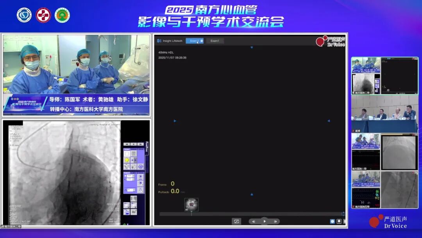Step back one frame in IVUS playback
The image size is (422, 238).
(254, 221)
